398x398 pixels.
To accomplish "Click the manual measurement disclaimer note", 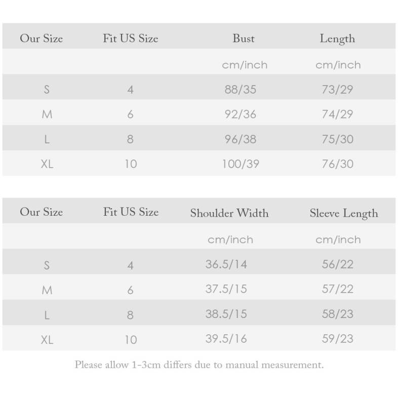I will 199,364.
